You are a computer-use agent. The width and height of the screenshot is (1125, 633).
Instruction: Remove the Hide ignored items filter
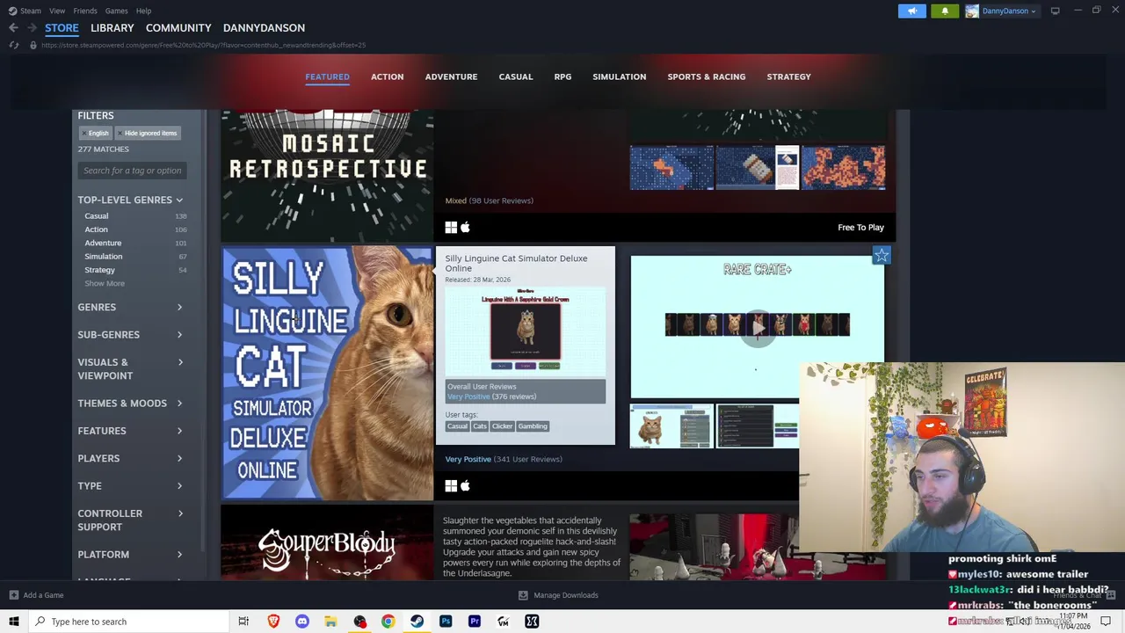coord(147,133)
